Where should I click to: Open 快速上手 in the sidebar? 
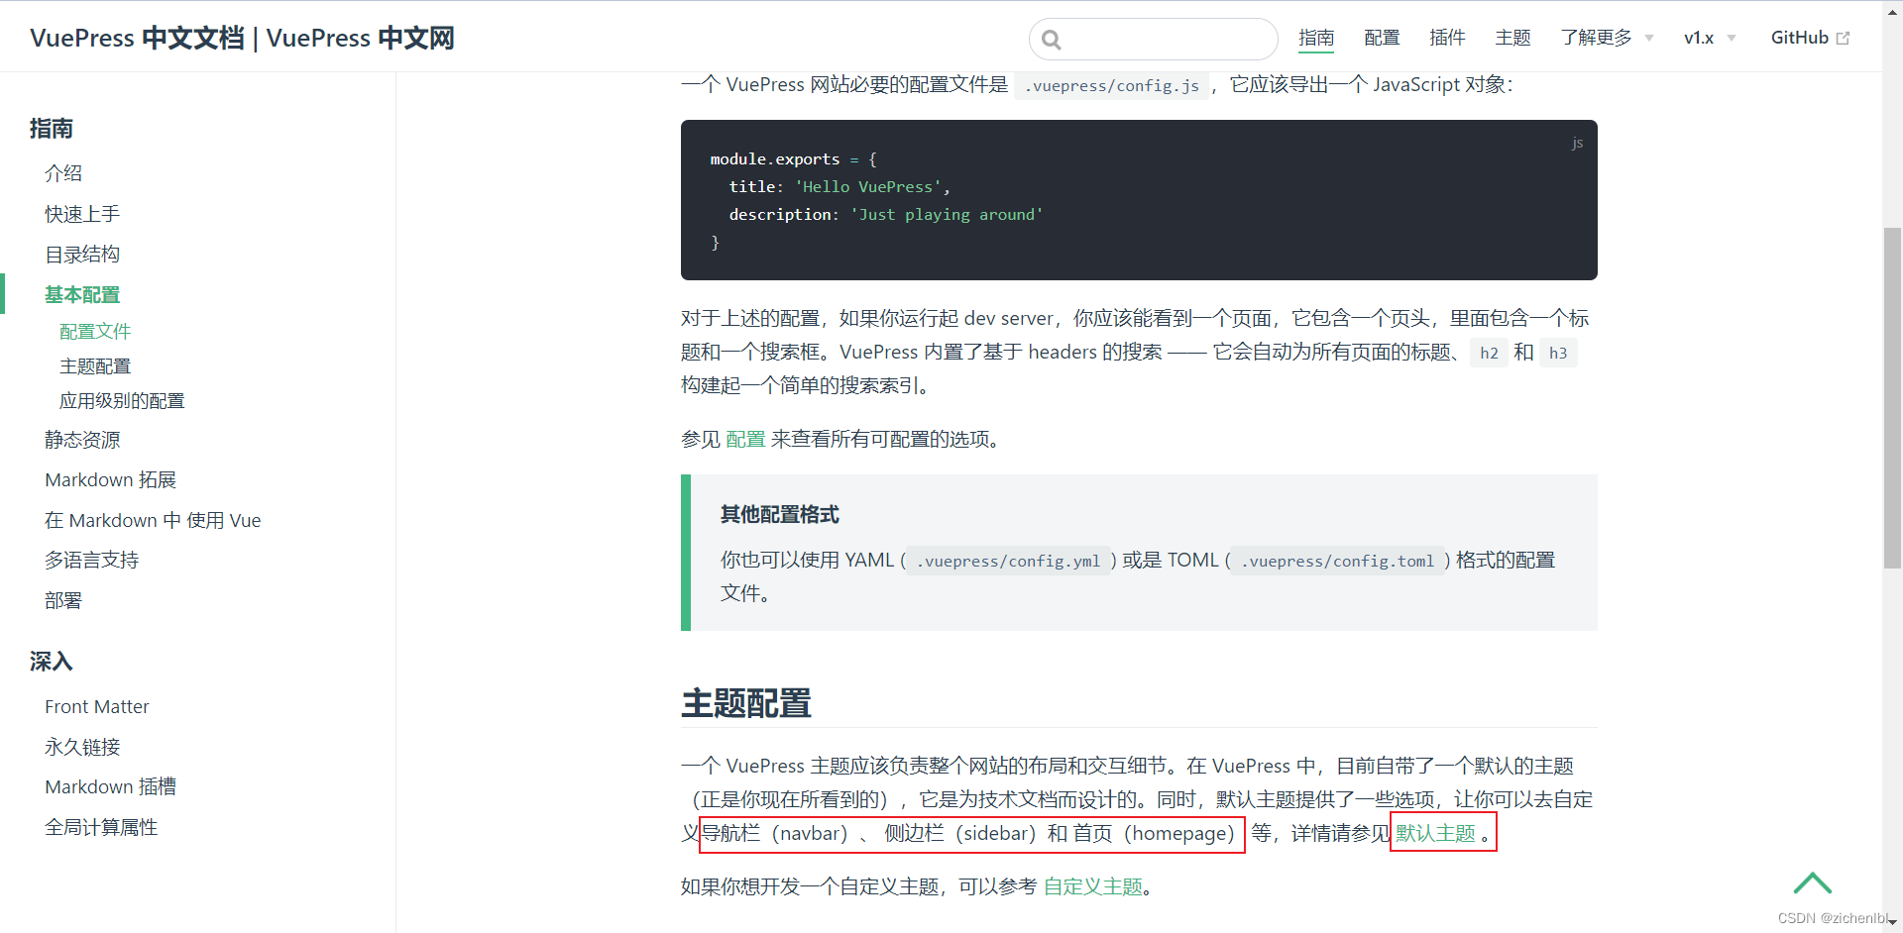[x=82, y=214]
